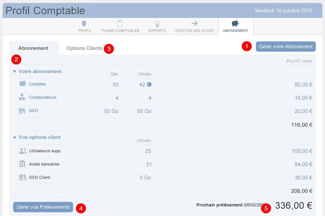325x216 pixels.
Task: Click the Profil head icon
Action: pos(85,24)
